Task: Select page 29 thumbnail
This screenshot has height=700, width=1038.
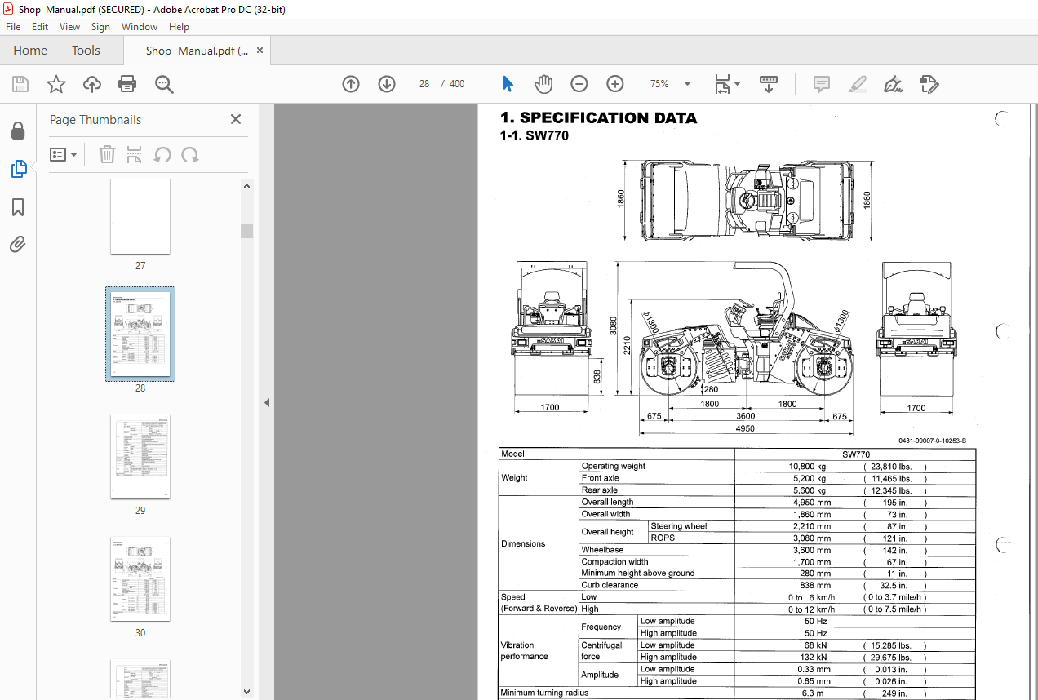Action: pyautogui.click(x=140, y=457)
